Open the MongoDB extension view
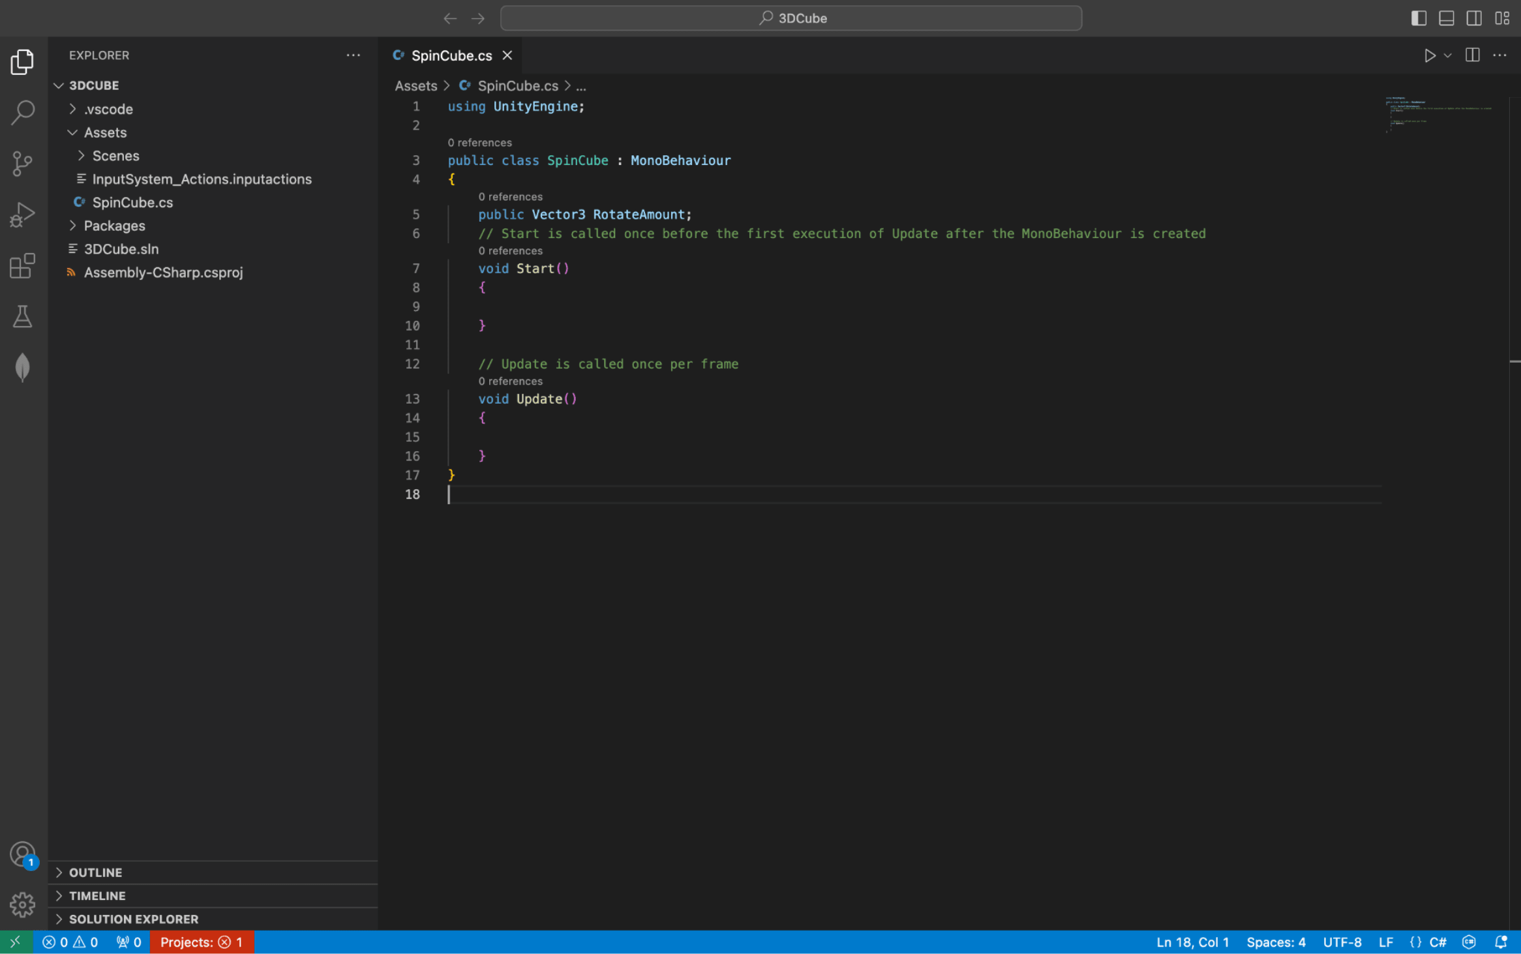1521x954 pixels. [x=23, y=367]
